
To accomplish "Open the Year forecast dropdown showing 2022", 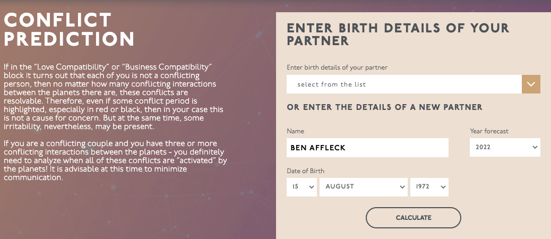I will (505, 147).
